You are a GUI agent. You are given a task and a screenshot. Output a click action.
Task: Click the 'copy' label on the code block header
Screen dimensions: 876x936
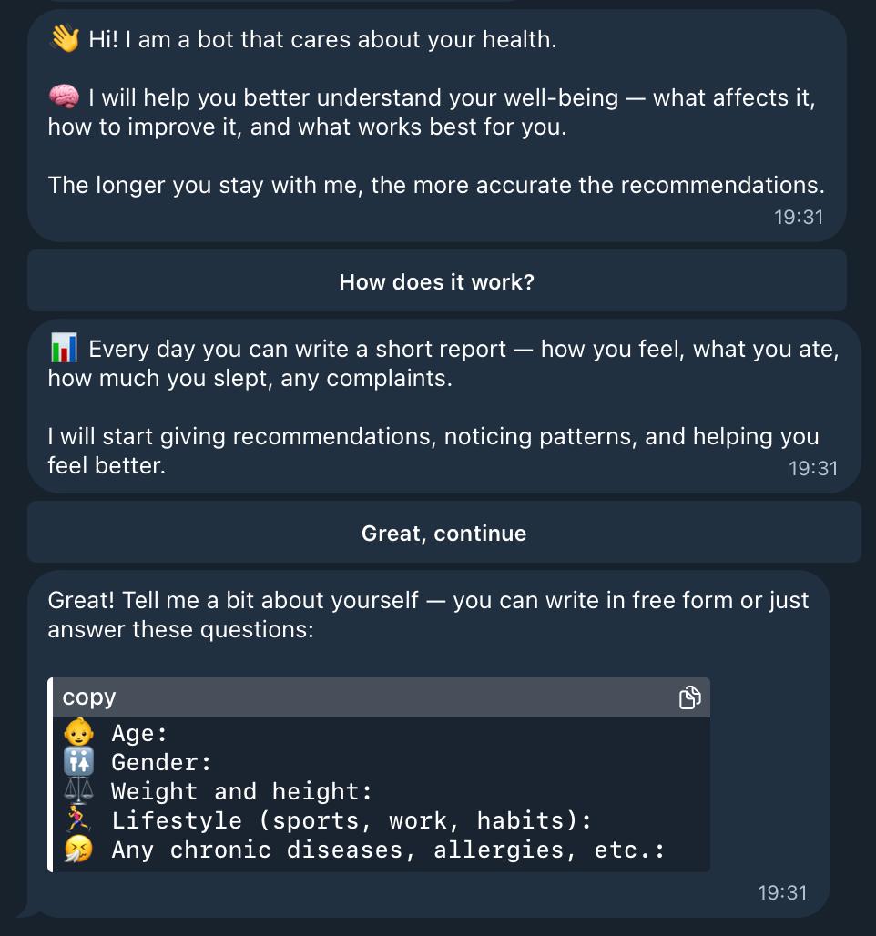[x=87, y=697]
